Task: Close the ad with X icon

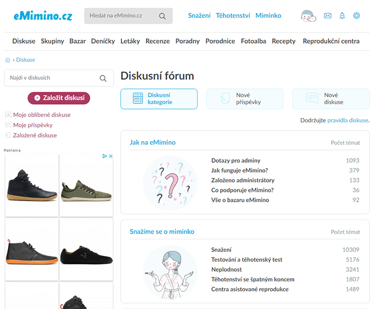Action: pyautogui.click(x=110, y=156)
